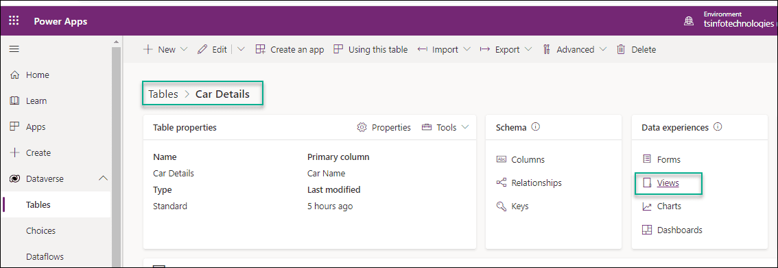The width and height of the screenshot is (778, 268).
Task: Click the Tools toolbox icon
Action: click(x=426, y=128)
